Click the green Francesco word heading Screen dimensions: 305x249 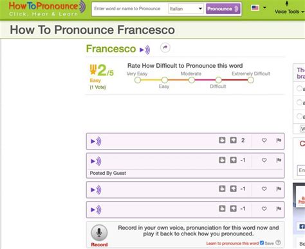(111, 49)
